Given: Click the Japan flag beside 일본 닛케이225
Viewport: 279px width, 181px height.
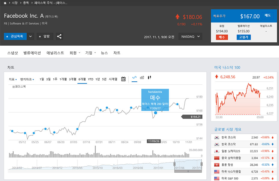Looking at the screenshot, I should pos(217,151).
